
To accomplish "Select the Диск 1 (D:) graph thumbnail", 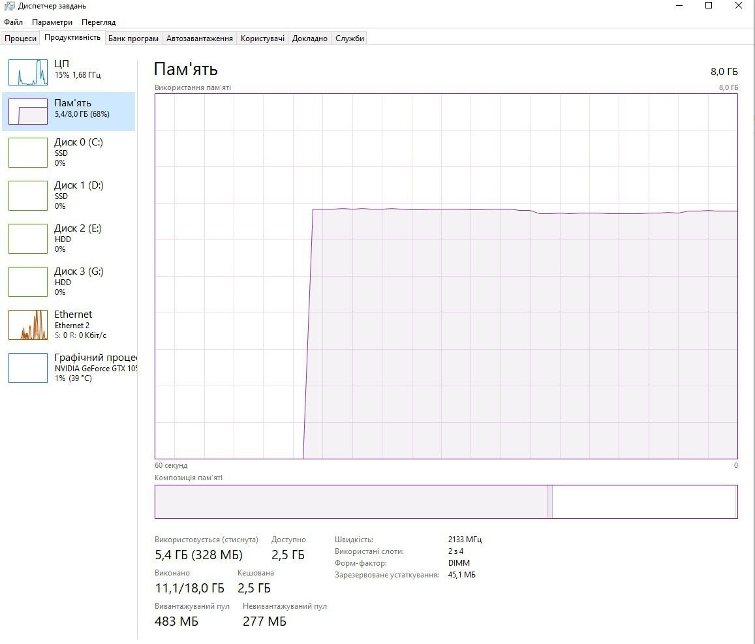I will [x=28, y=195].
